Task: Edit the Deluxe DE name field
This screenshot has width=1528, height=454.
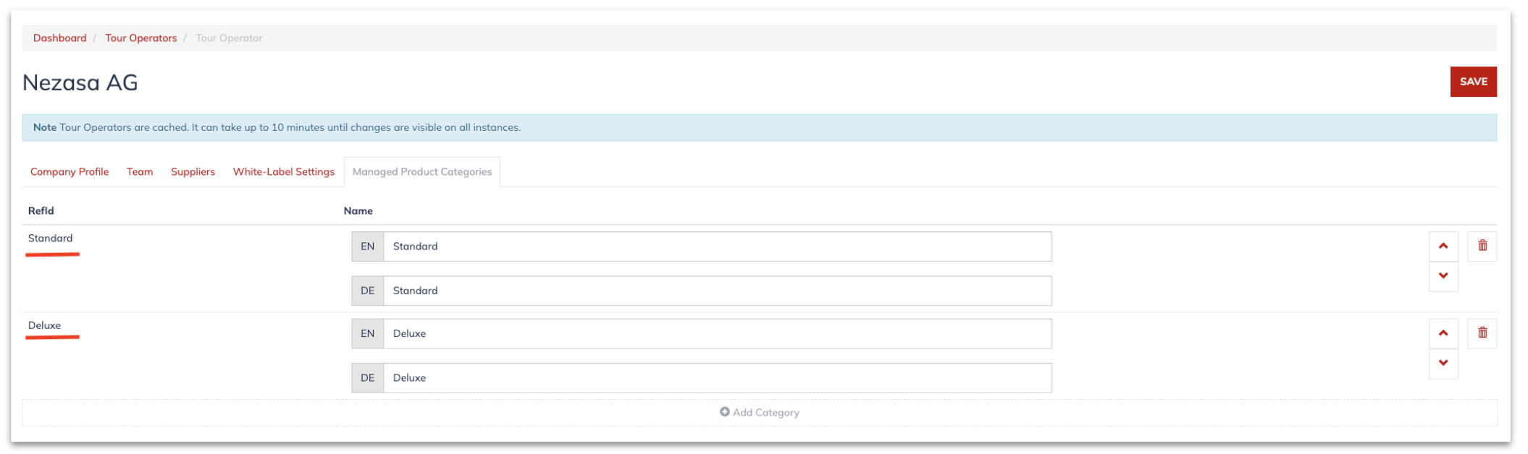Action: (x=717, y=378)
